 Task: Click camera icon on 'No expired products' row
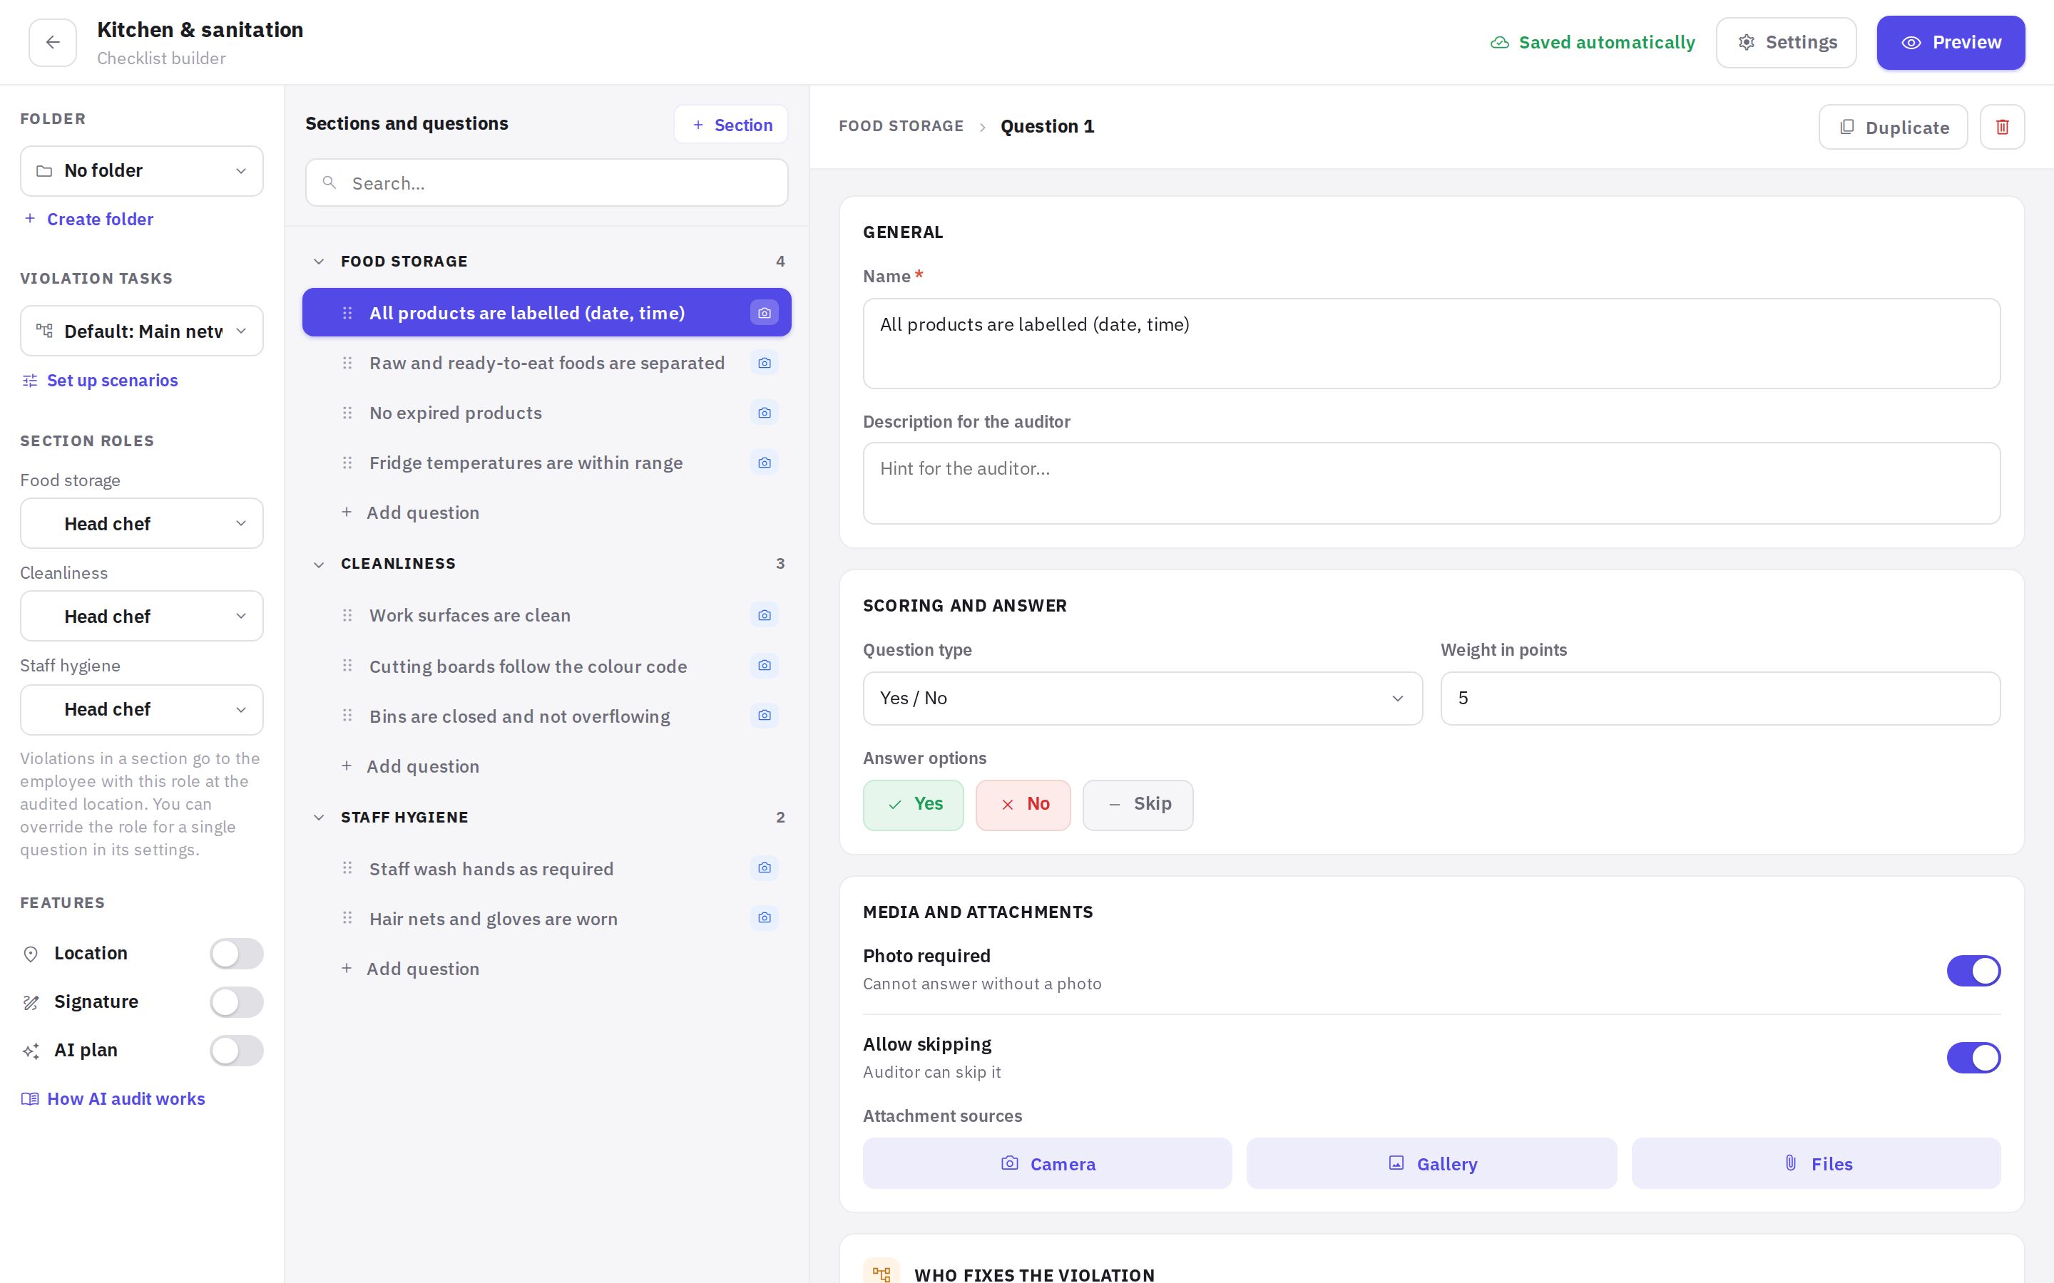764,413
